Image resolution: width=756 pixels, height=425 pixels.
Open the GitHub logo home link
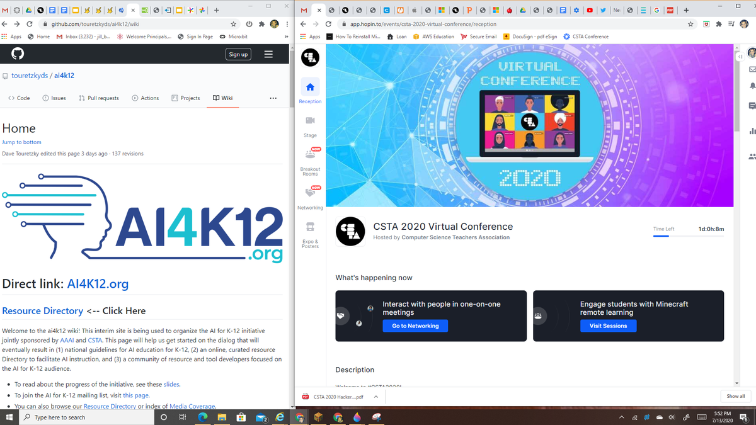click(x=17, y=54)
